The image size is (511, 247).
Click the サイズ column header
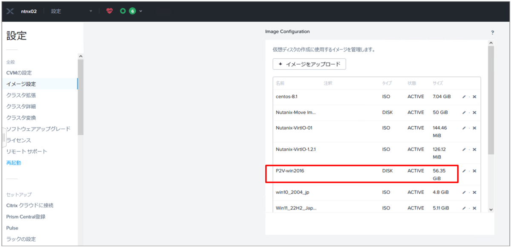coord(438,83)
